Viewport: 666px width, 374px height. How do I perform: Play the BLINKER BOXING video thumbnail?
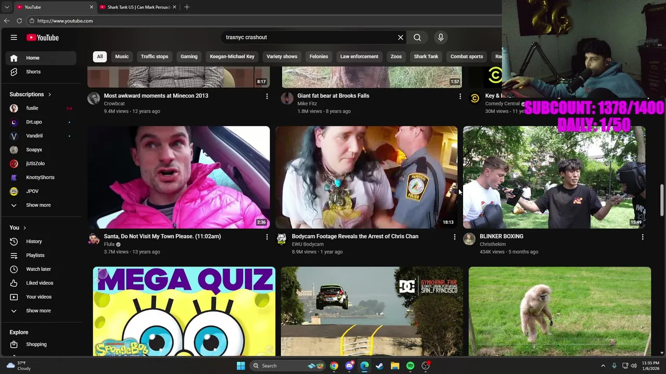click(554, 177)
